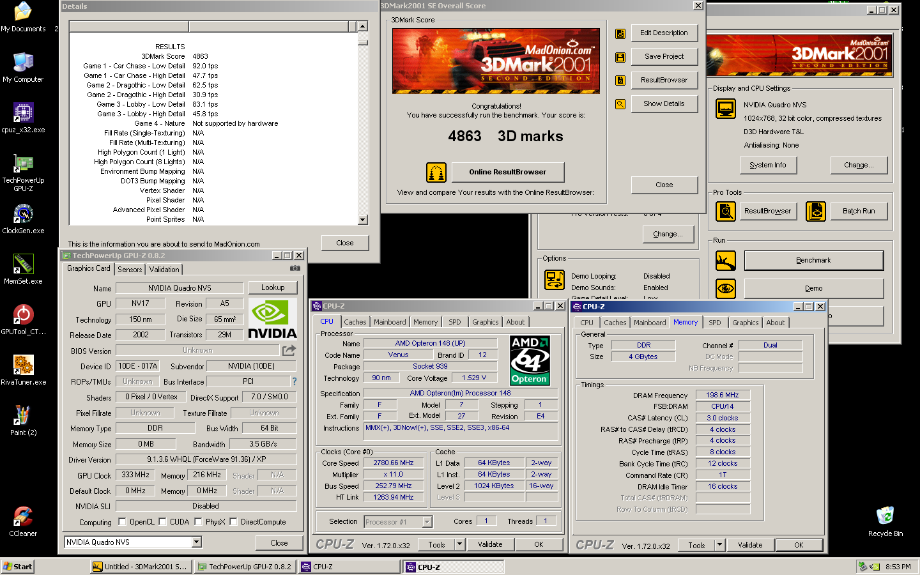Click Batch Run icon in Pro Tools
The height and width of the screenshot is (575, 920).
[x=816, y=211]
